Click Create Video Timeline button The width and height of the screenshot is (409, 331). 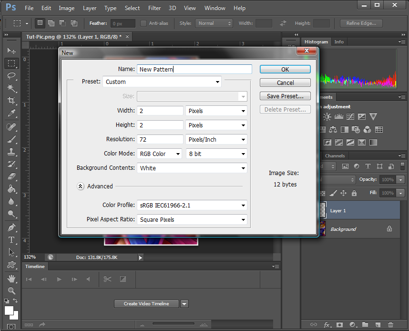click(146, 304)
